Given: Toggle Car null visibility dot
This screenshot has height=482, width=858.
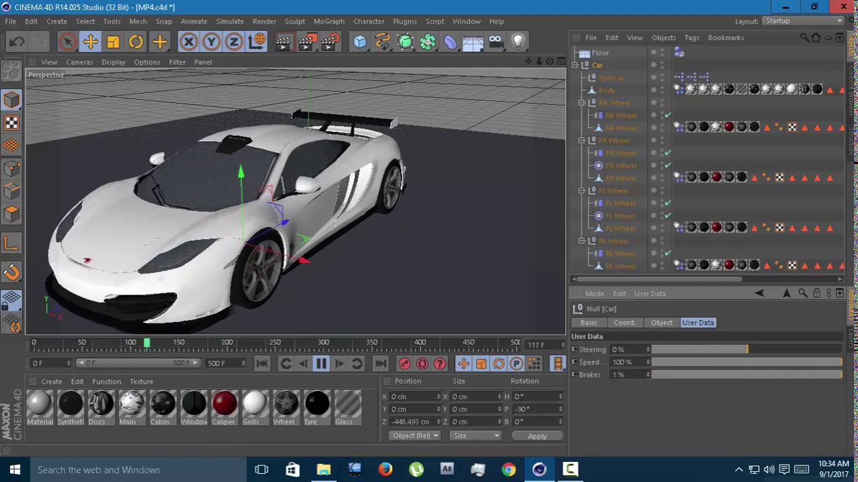Looking at the screenshot, I should [x=654, y=64].
